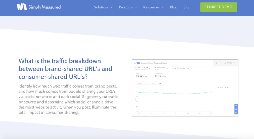Click the Simply Measured wordmark text

45,7
